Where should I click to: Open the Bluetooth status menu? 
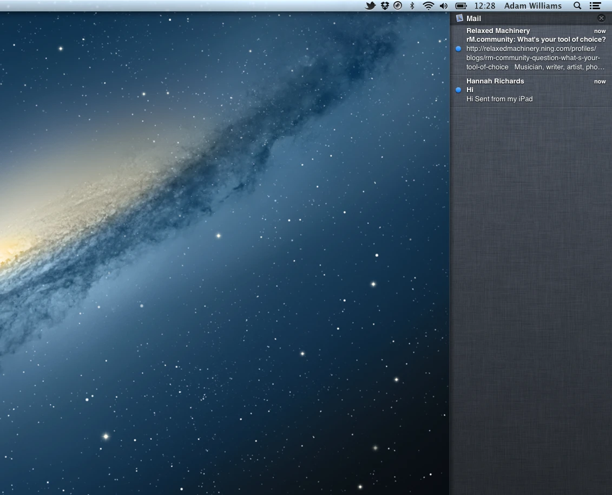tap(412, 6)
